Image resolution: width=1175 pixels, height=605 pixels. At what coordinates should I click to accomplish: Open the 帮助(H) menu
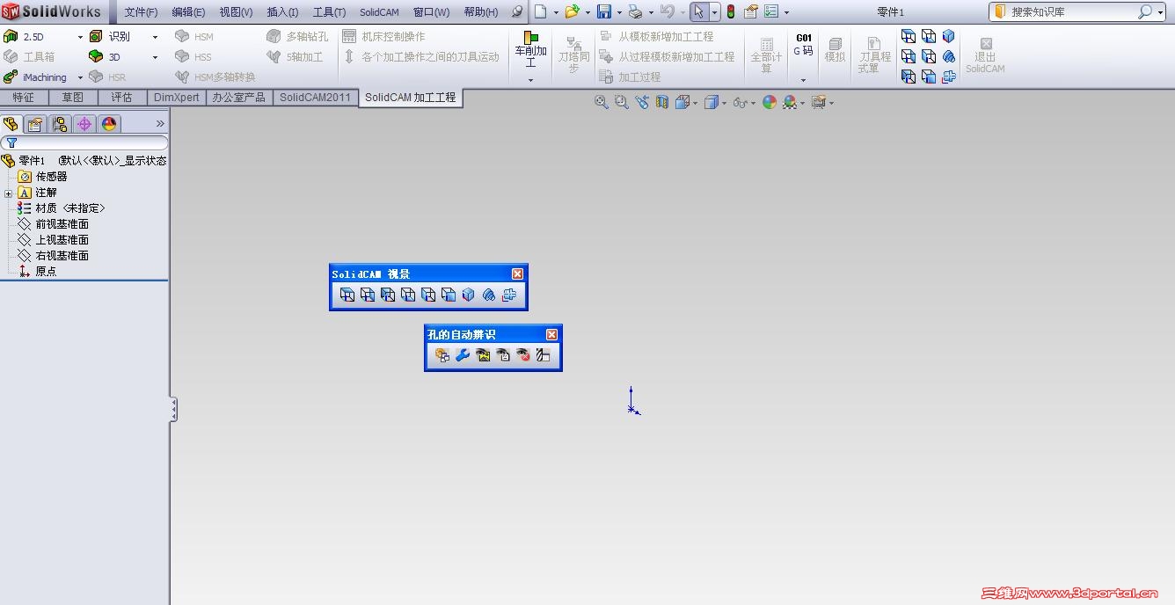[480, 12]
